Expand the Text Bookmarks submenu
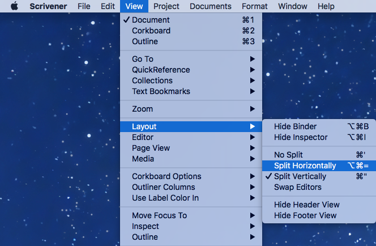This screenshot has height=246, width=376. (191, 91)
